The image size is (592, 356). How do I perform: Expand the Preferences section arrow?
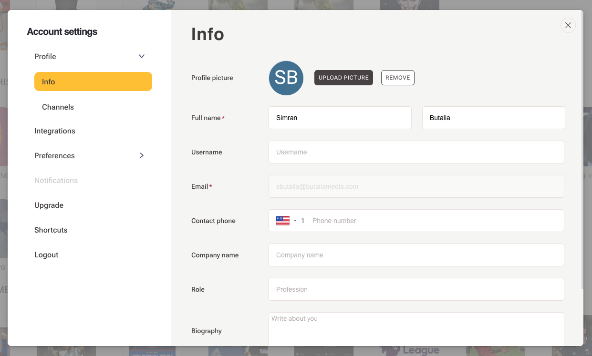click(142, 155)
